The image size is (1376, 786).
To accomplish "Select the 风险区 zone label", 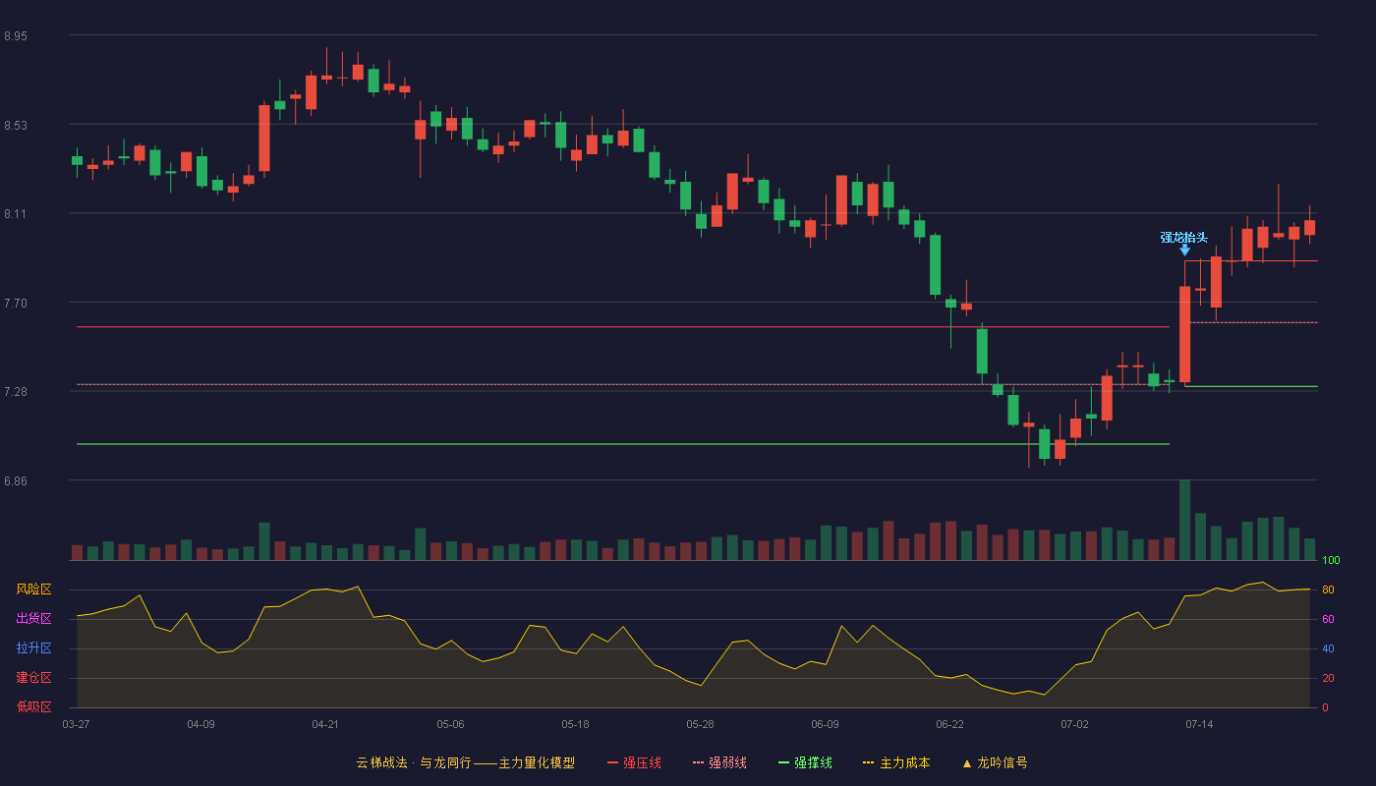I will coord(33,589).
